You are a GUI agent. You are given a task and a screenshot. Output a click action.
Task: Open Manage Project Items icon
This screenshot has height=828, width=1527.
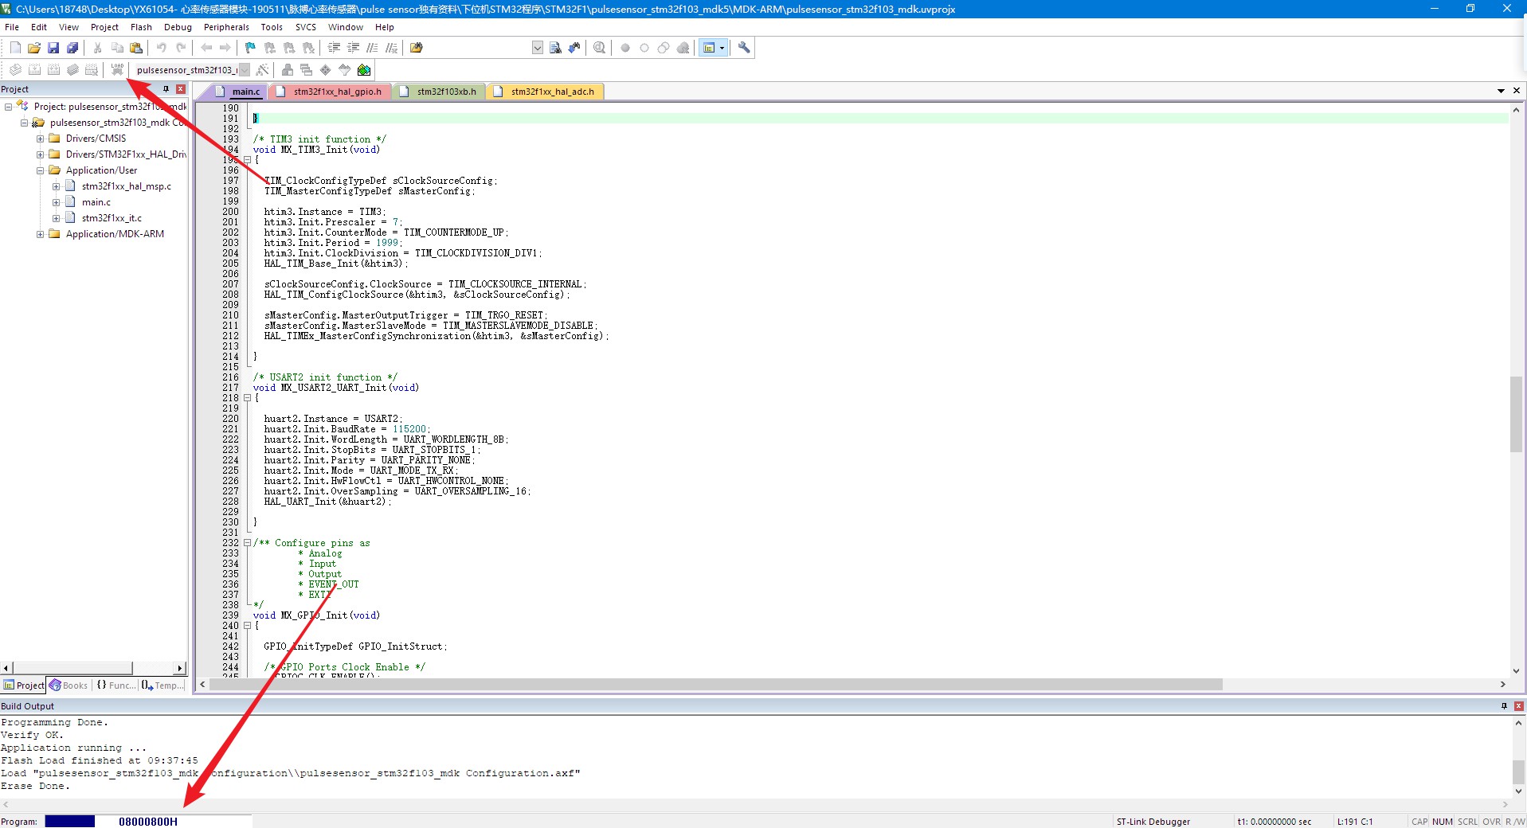point(288,69)
